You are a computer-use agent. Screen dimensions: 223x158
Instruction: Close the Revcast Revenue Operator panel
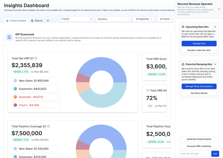(219, 9)
